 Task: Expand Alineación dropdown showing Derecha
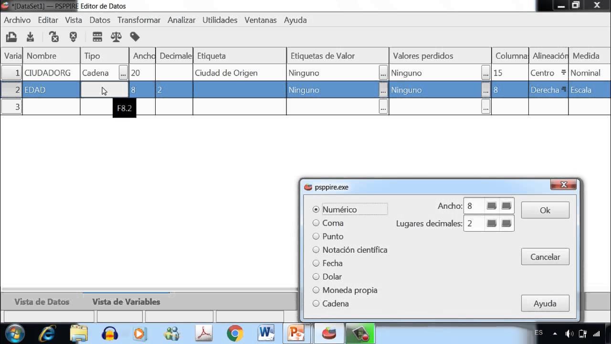[x=563, y=89]
